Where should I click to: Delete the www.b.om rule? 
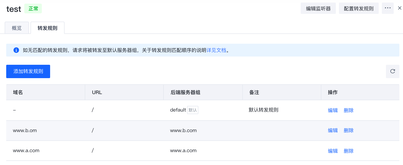tap(348, 130)
